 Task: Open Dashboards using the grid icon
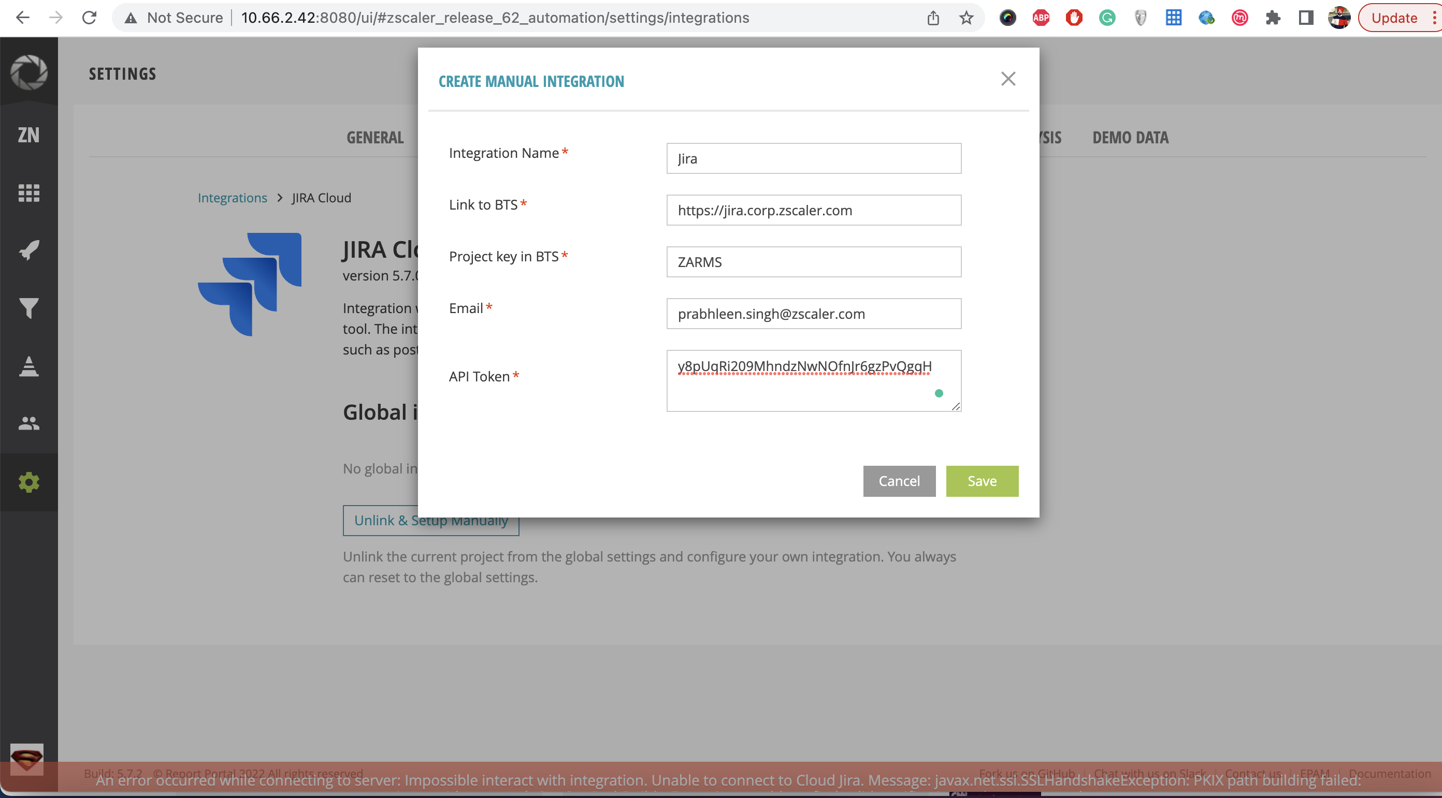click(28, 193)
